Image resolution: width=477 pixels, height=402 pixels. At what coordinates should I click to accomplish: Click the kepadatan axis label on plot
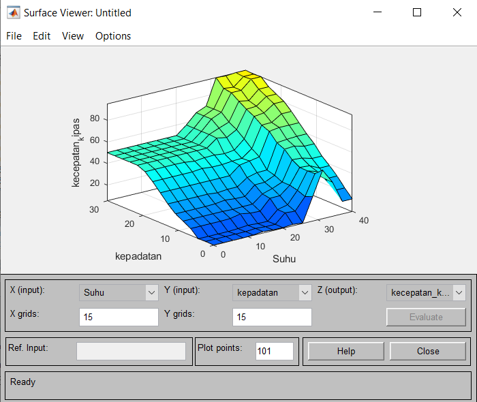pos(138,256)
